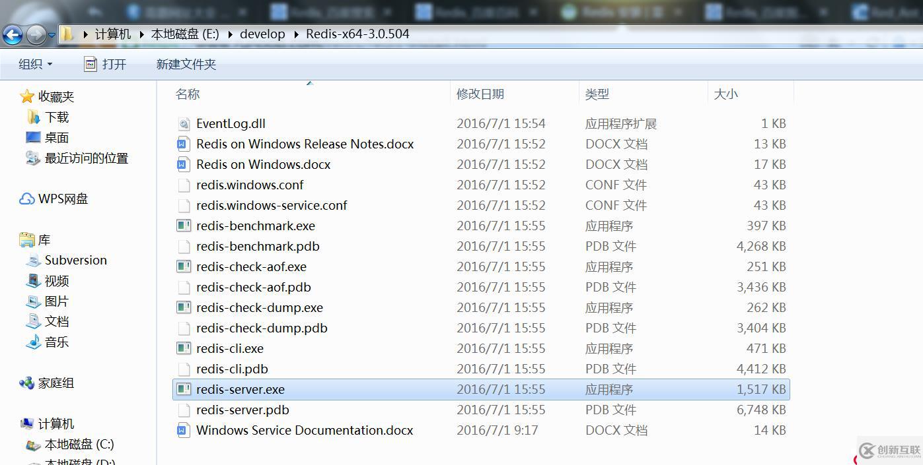This screenshot has width=923, height=465.
Task: Click icon of Redis on Windows Release Notes.docx
Action: (184, 144)
